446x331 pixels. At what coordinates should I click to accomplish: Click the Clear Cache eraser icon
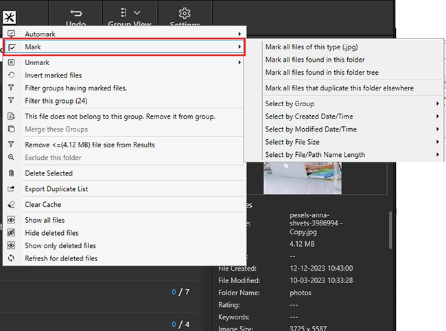[x=11, y=204]
